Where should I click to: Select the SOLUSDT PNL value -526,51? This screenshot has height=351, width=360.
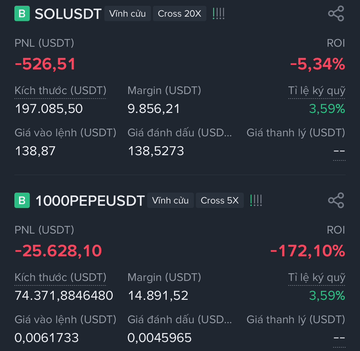click(x=45, y=64)
